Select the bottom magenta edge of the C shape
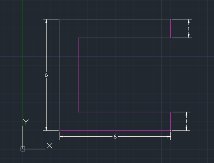Image resolution: width=214 pixels, height=163 pixels. [115, 130]
